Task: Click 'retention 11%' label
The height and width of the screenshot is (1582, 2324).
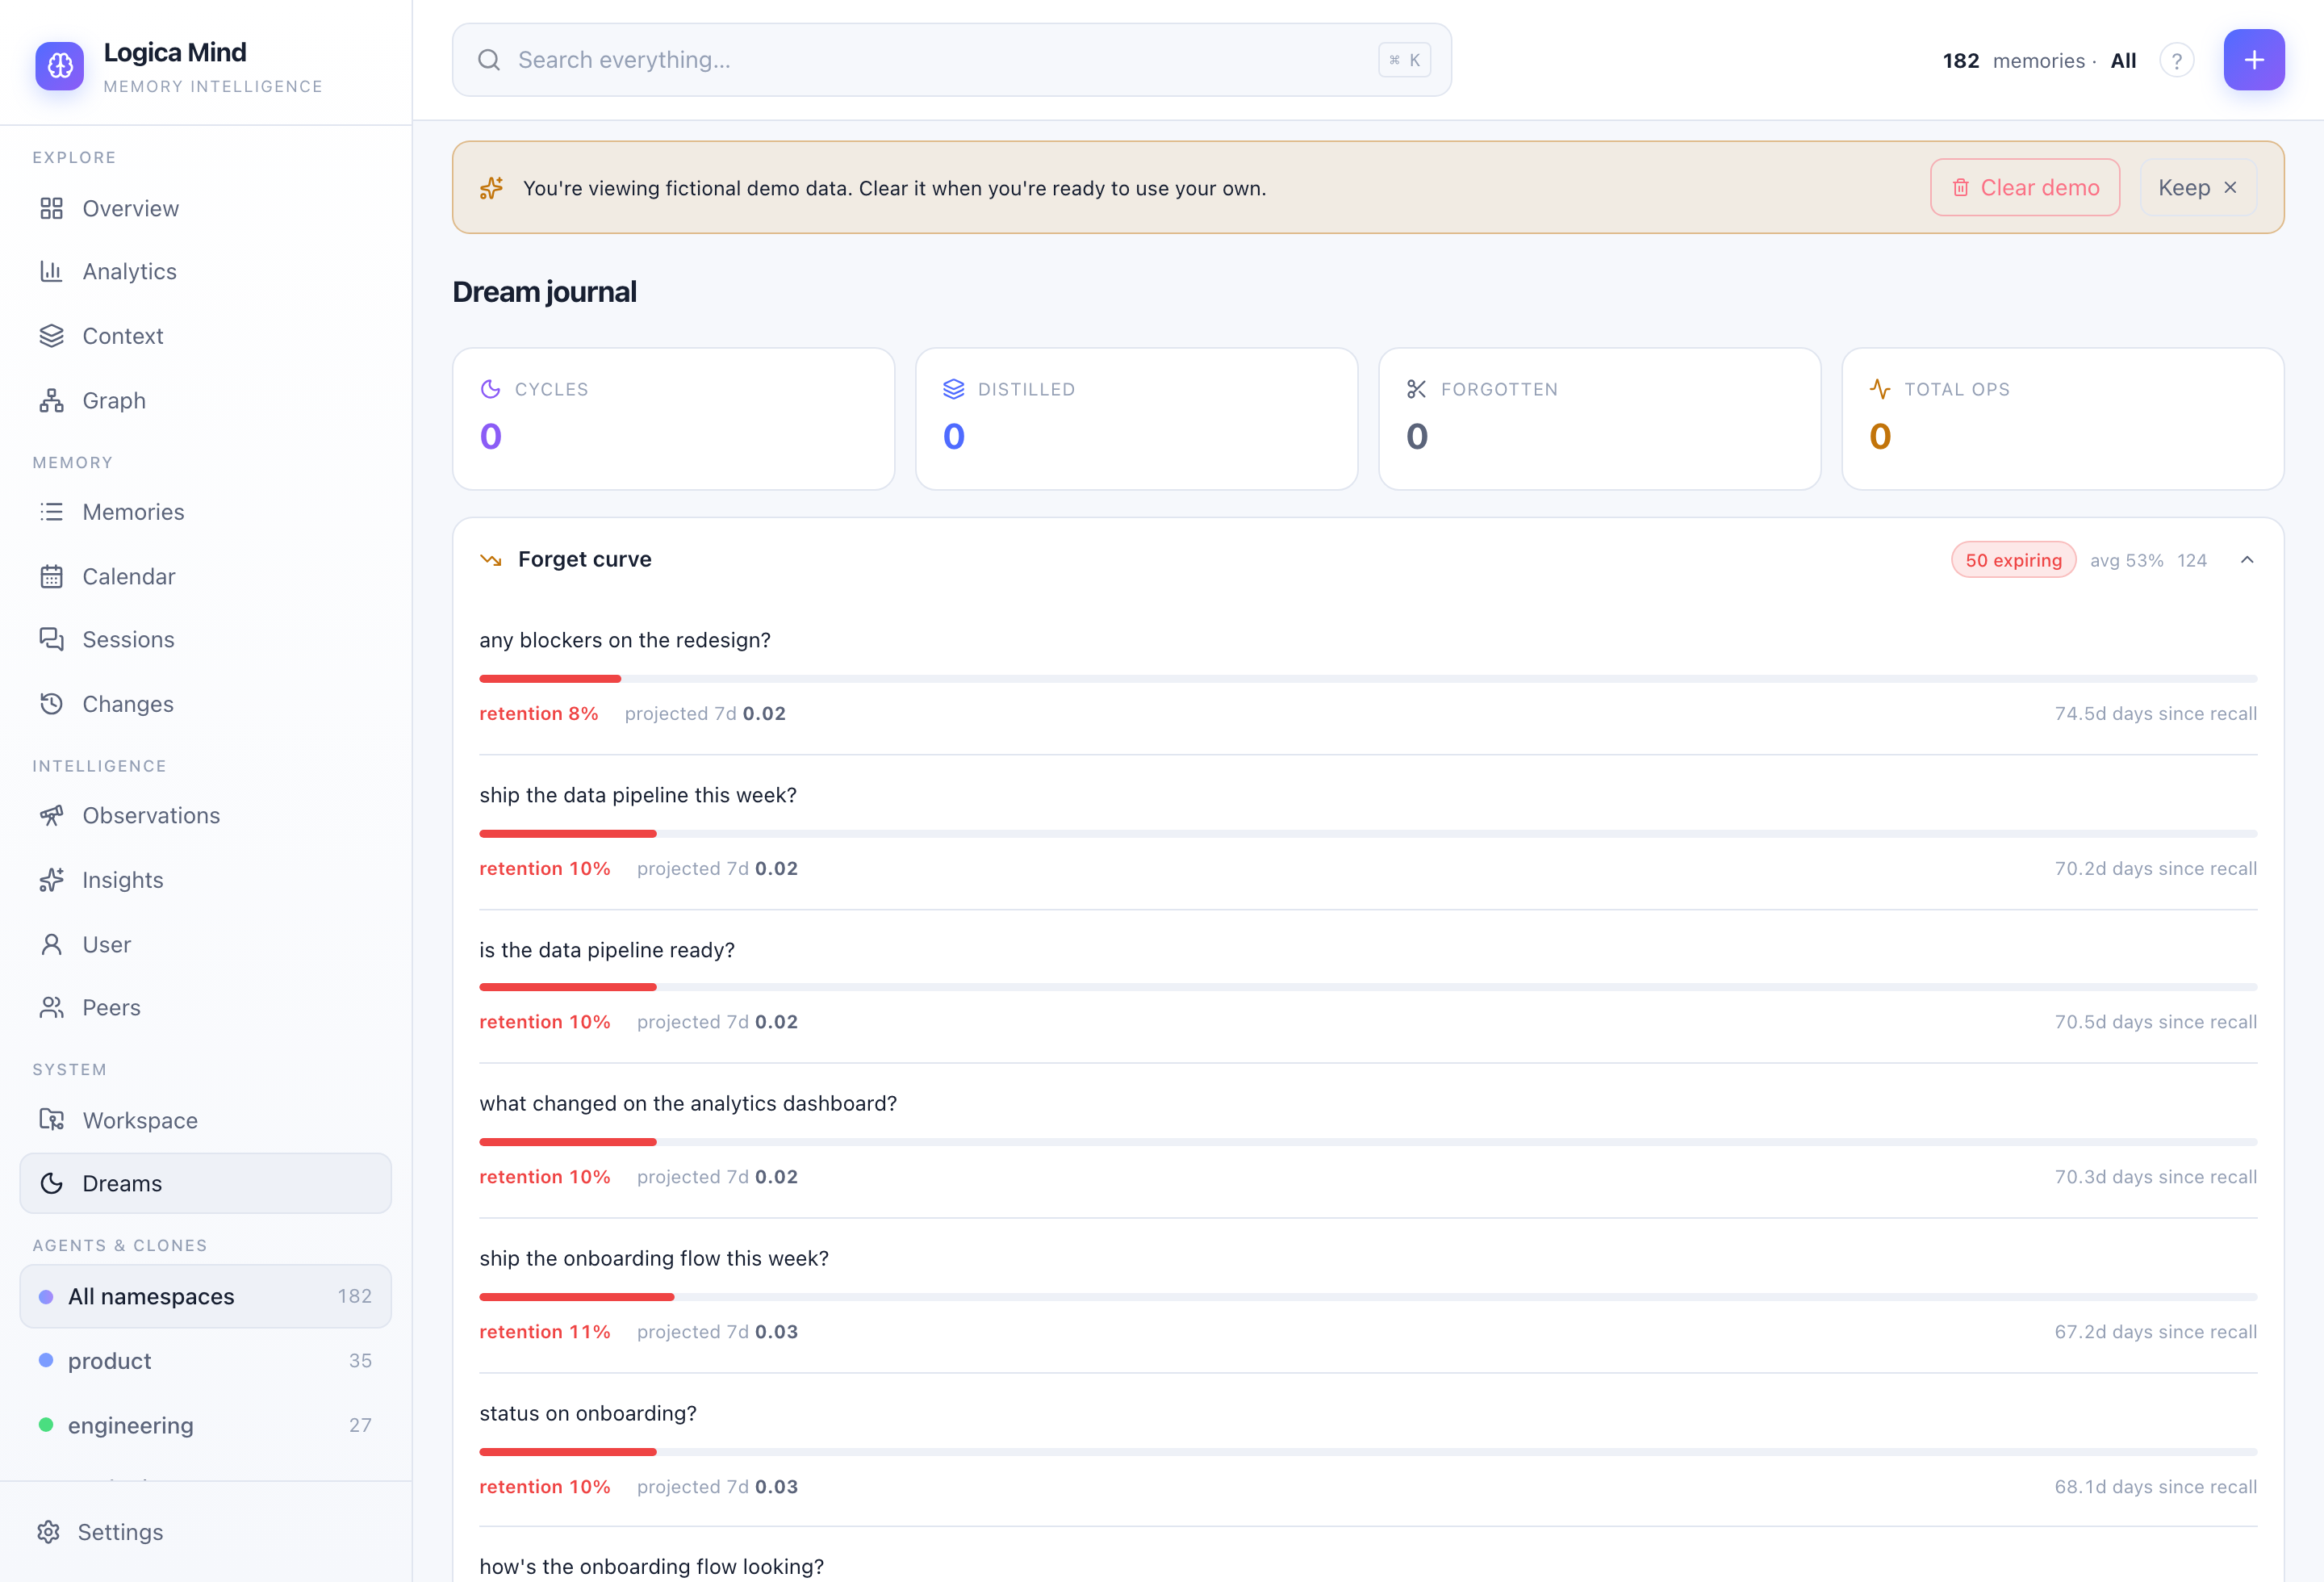Action: [544, 1332]
